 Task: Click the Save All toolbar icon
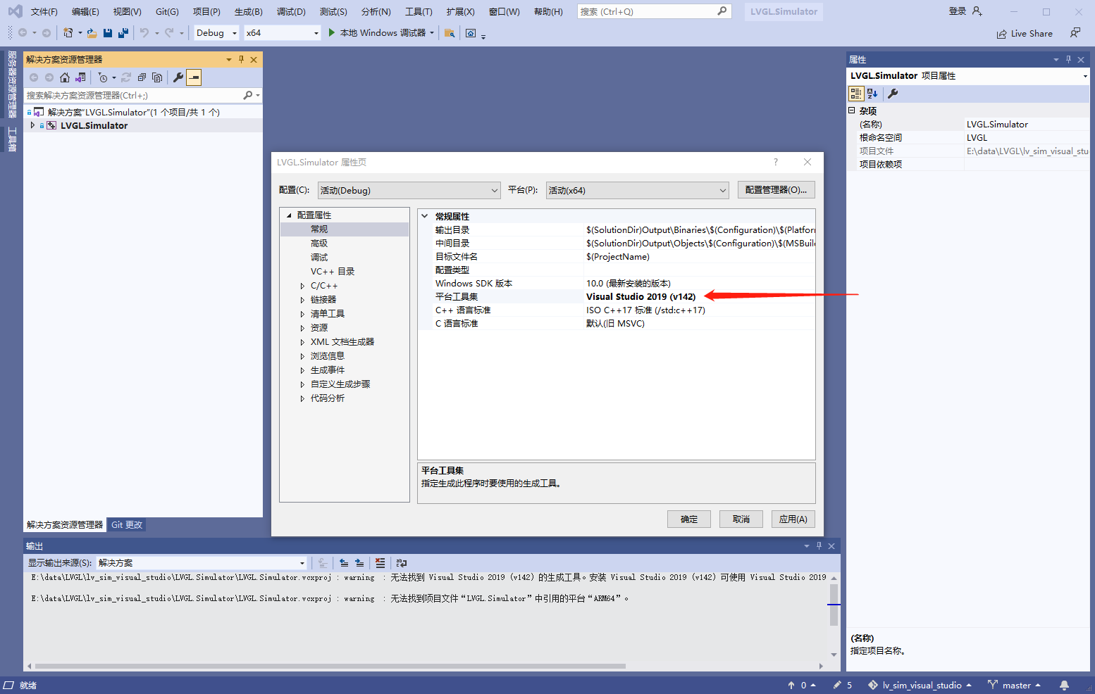tap(121, 32)
